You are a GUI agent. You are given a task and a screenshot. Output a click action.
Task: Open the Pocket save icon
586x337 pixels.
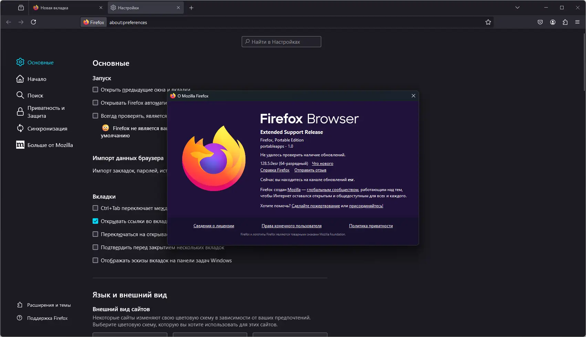(x=540, y=22)
